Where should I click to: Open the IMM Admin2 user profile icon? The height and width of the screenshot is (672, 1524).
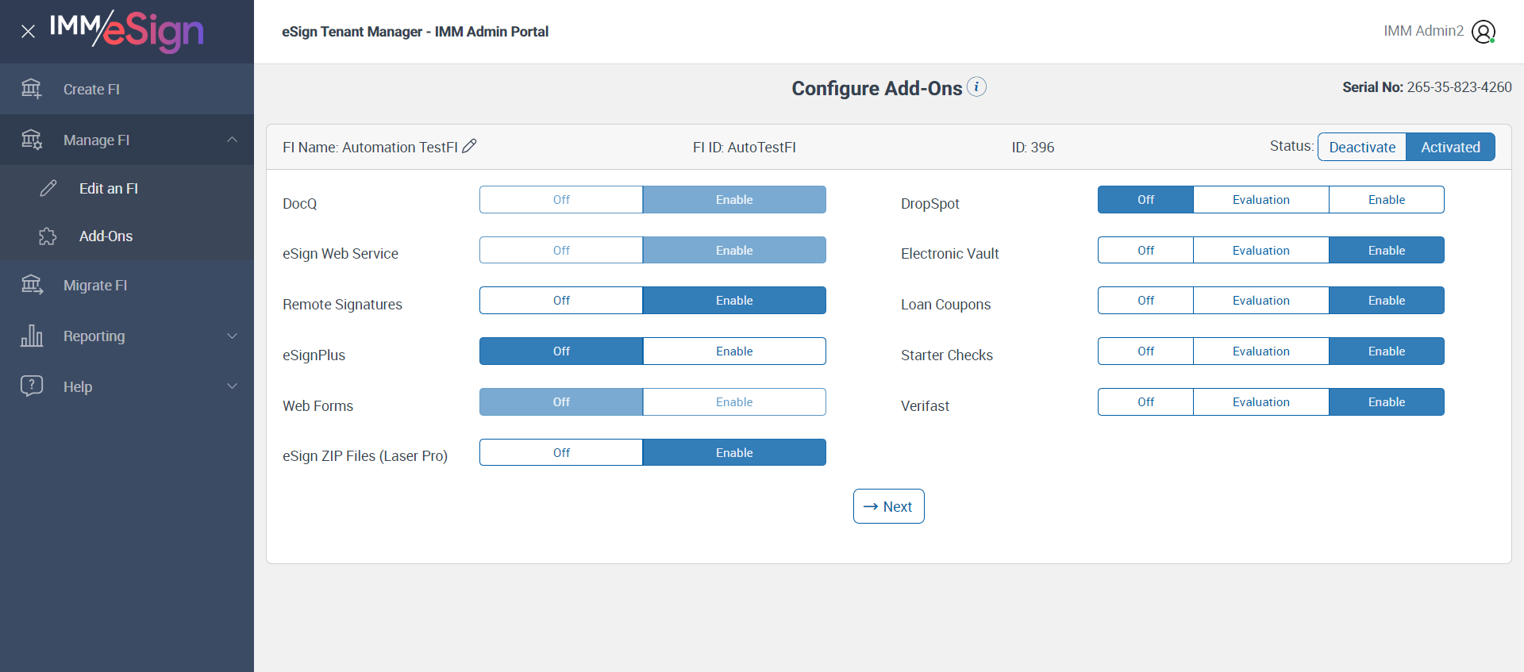coord(1483,32)
